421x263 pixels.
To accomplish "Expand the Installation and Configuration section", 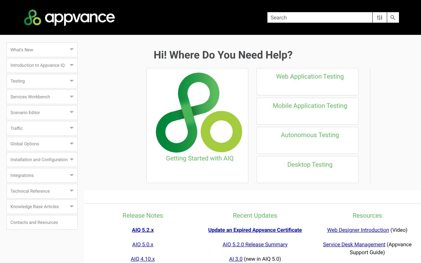I will pos(42,159).
